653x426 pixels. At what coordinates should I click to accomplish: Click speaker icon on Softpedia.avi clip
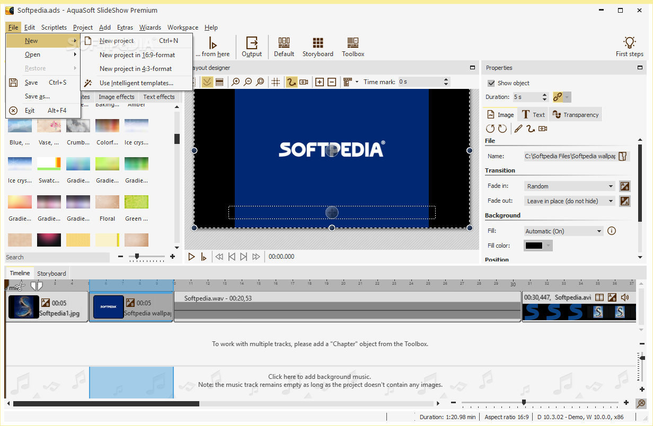[x=625, y=297]
